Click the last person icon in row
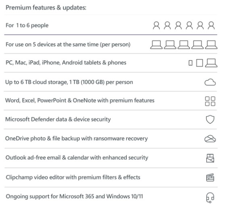This screenshot has height=212, width=228. pyautogui.click(x=211, y=25)
